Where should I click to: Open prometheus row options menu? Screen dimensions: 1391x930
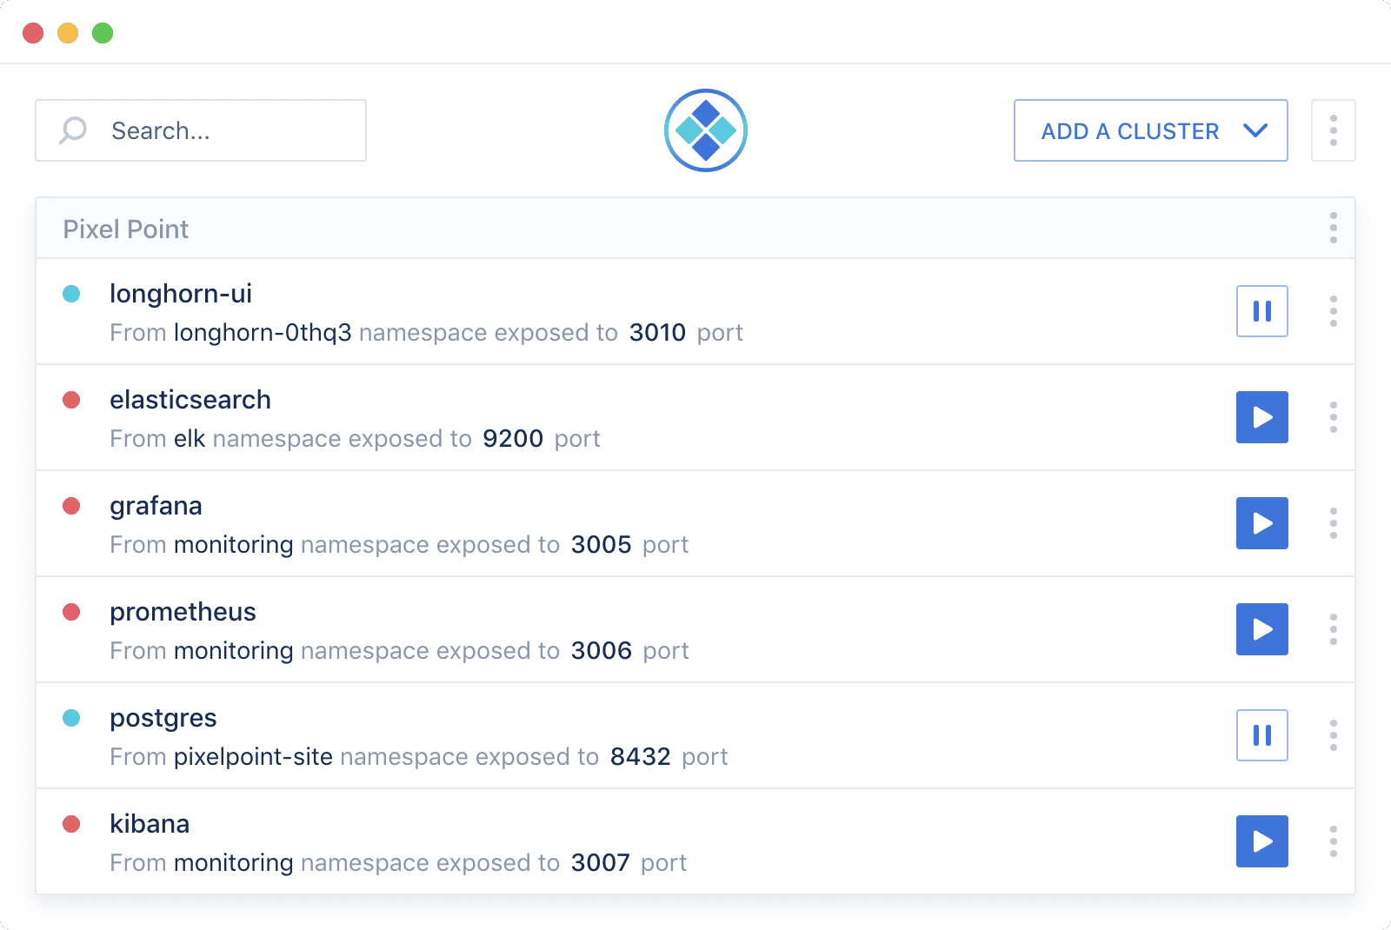[x=1333, y=629]
